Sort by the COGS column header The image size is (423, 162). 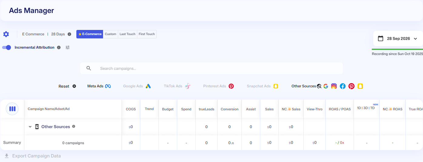click(131, 109)
